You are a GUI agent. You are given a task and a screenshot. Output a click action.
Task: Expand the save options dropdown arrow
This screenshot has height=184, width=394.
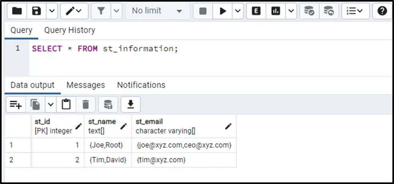point(51,11)
